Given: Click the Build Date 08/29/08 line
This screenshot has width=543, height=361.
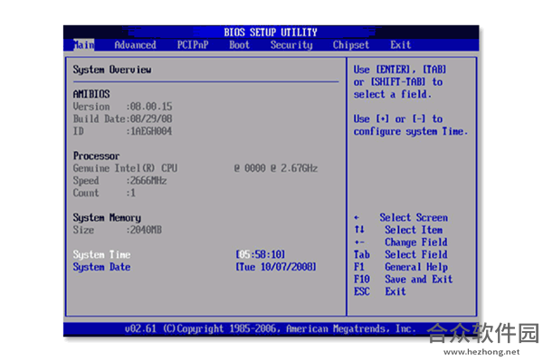Looking at the screenshot, I should click(122, 119).
